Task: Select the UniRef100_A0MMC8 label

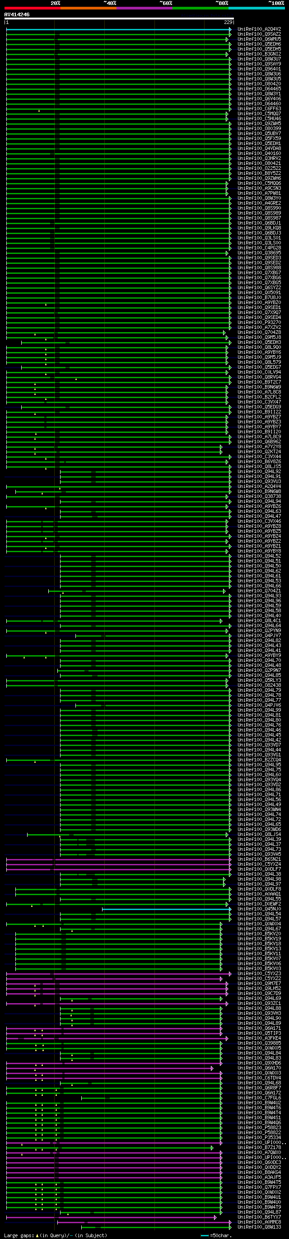Action: 259,1223
